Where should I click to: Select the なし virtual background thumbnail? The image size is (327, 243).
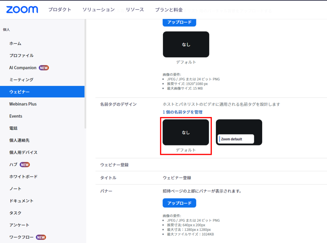(186, 45)
